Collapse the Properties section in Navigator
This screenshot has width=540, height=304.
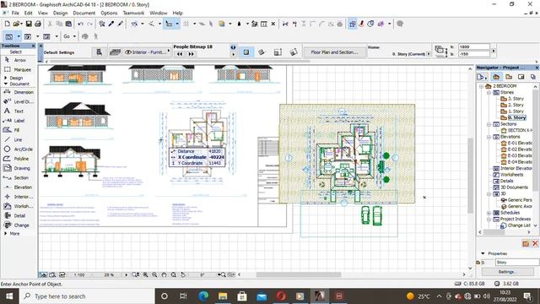(483, 253)
